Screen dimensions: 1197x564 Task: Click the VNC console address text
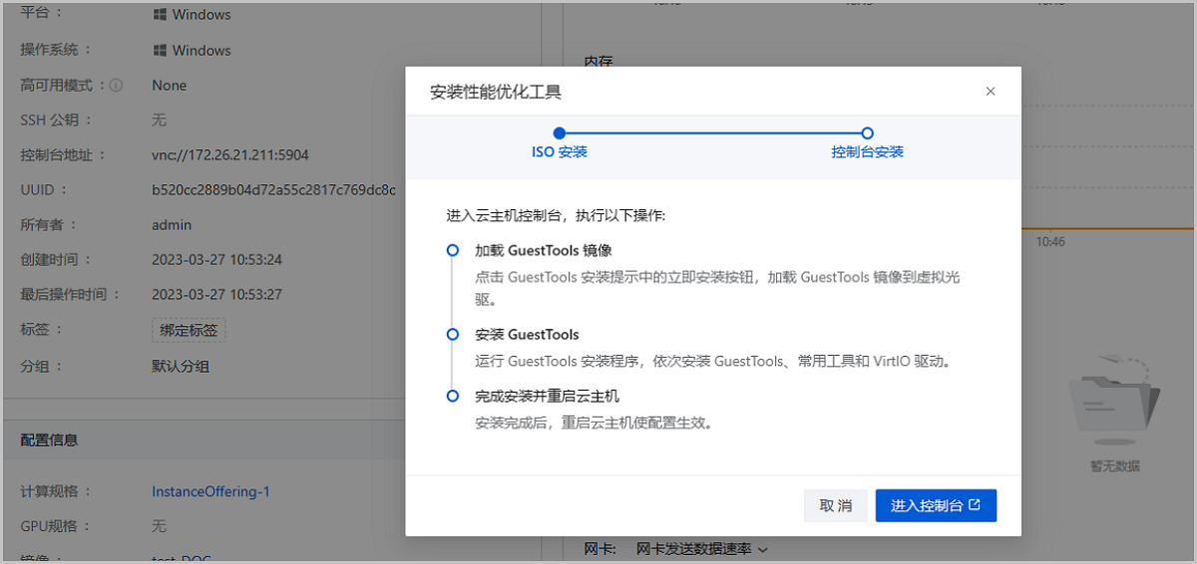[x=229, y=155]
